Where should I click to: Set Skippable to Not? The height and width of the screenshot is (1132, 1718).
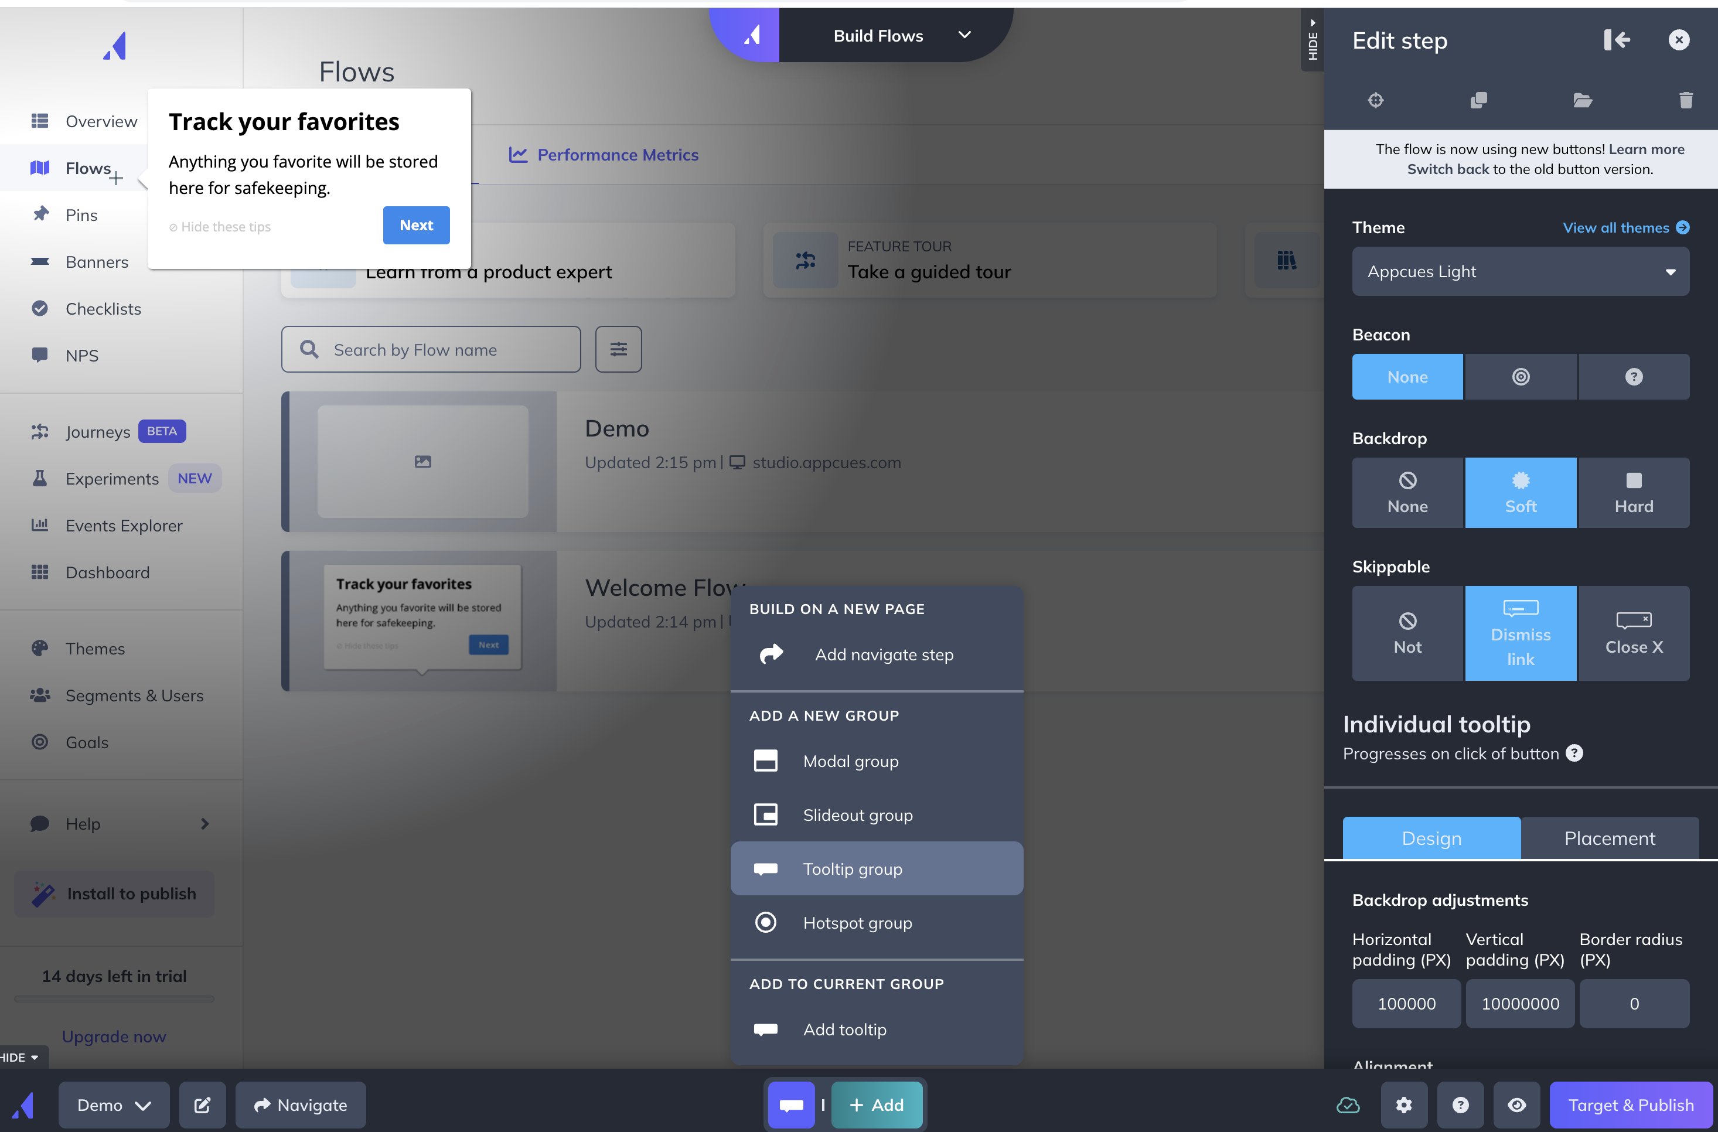click(x=1407, y=633)
